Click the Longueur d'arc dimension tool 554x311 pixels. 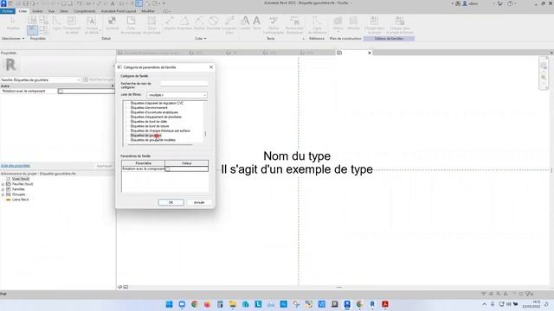point(229,25)
